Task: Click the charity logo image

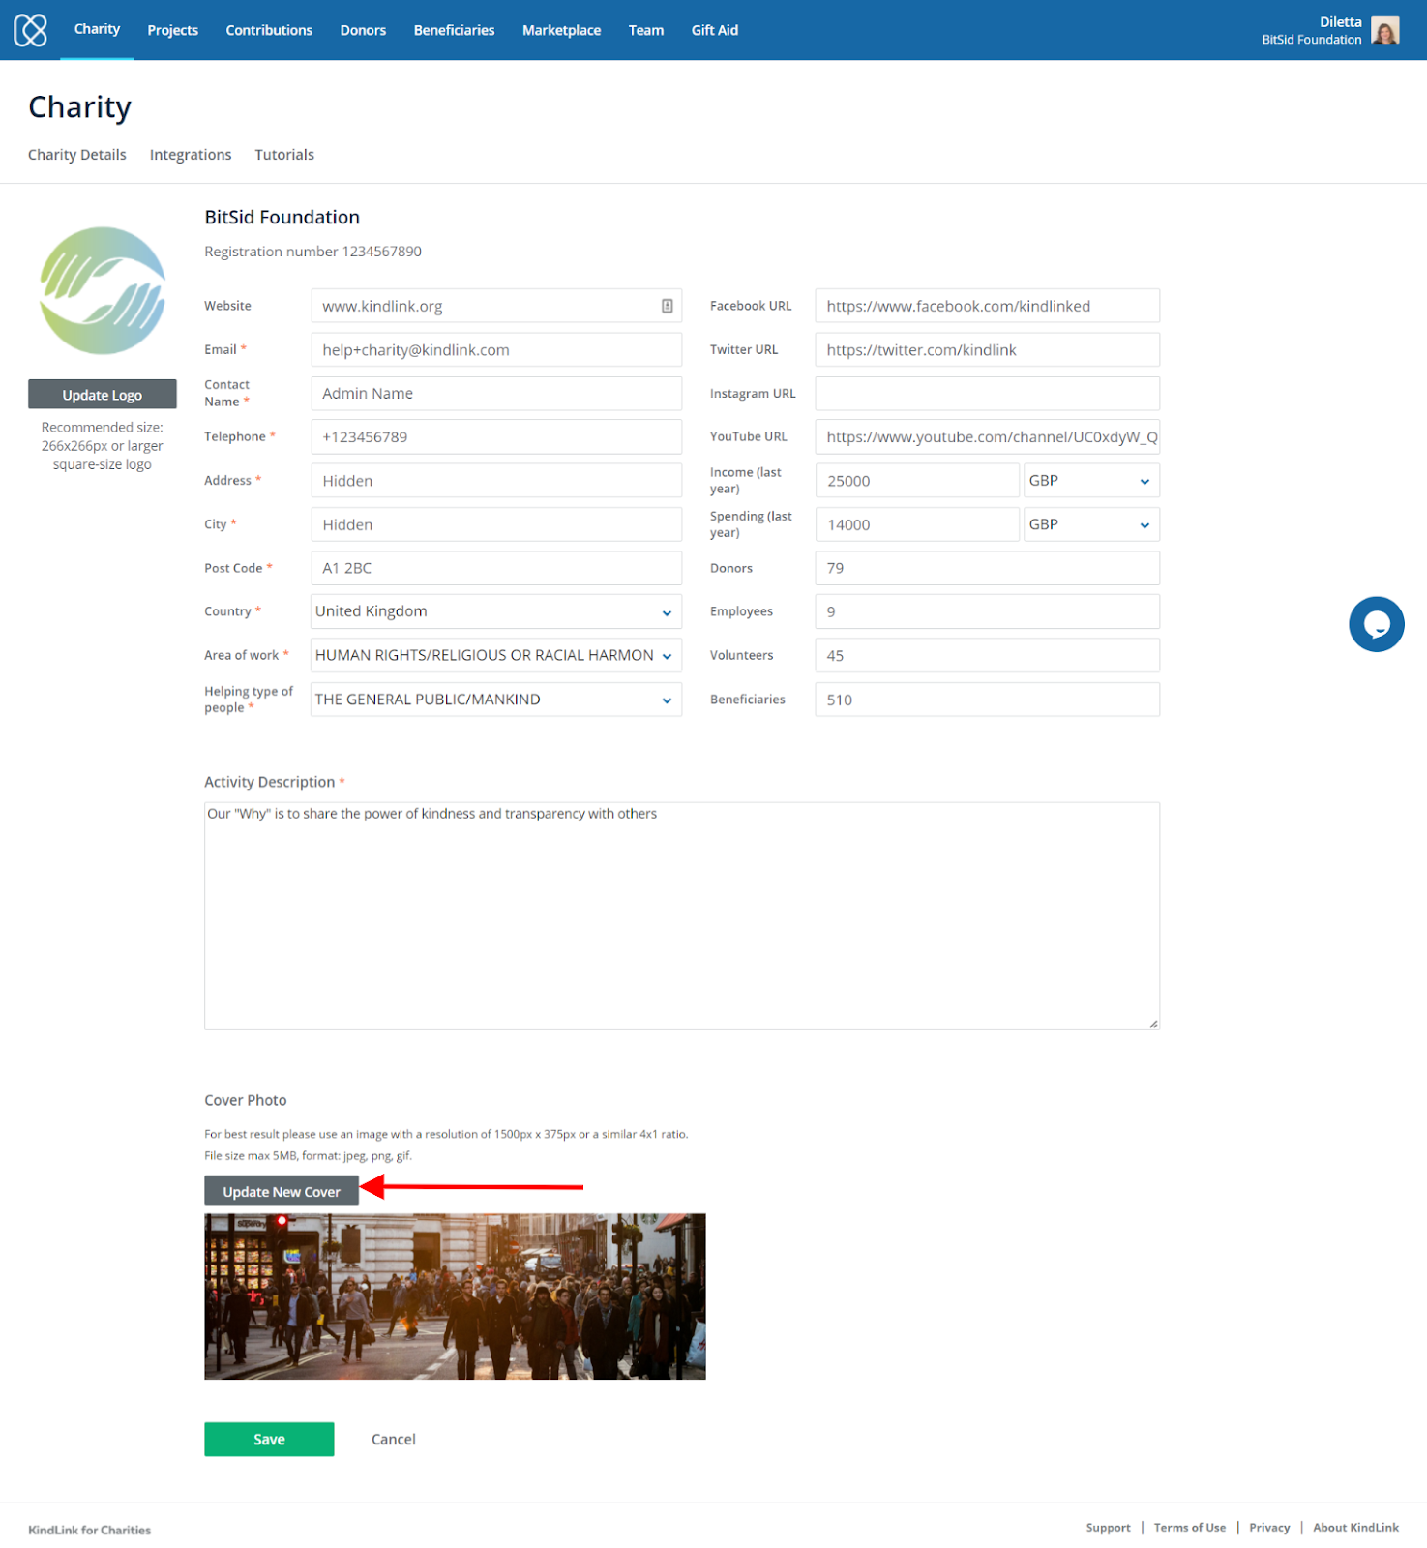Action: [103, 290]
